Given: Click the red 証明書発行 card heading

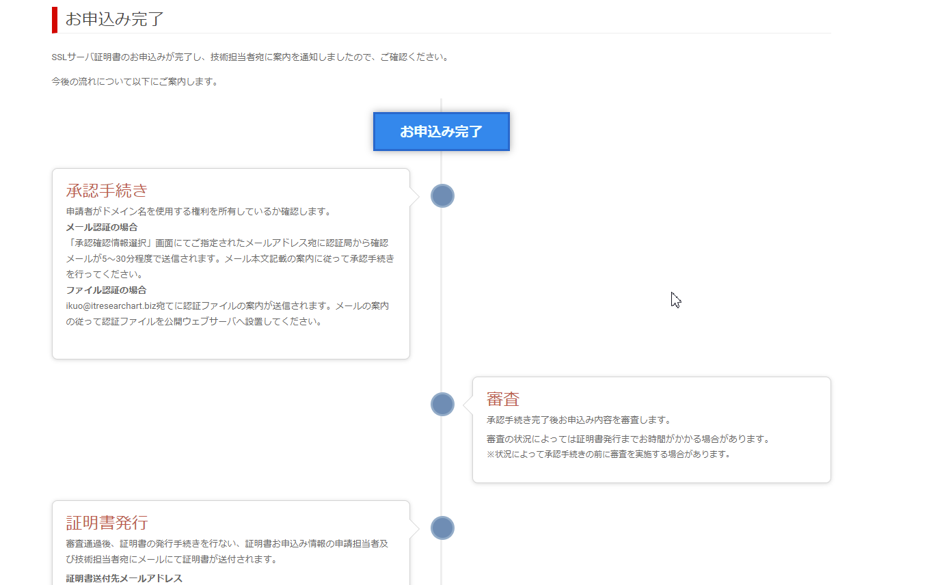Looking at the screenshot, I should pos(107,523).
